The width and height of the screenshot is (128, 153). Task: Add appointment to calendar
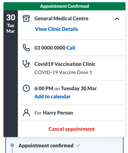coord(53,96)
